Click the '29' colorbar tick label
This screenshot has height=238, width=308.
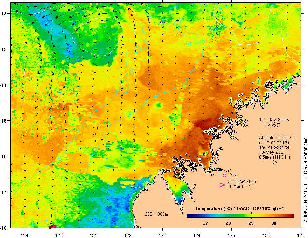251,223
